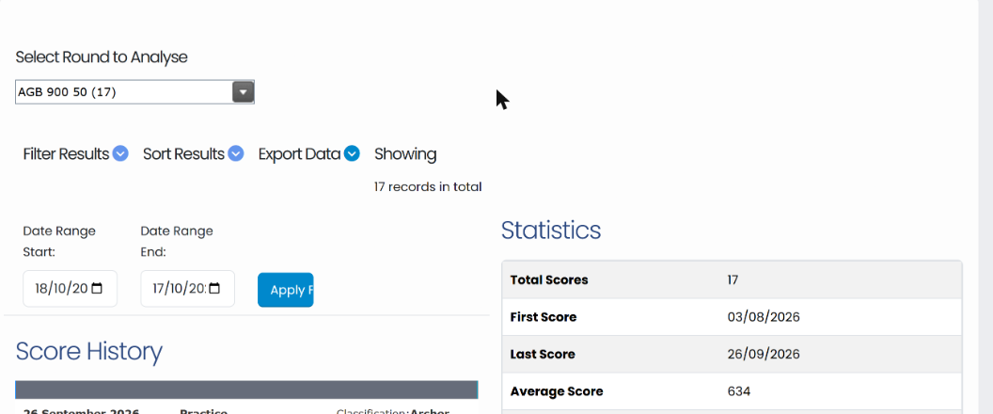Expand the Sort Results options
The width and height of the screenshot is (993, 414).
236,154
